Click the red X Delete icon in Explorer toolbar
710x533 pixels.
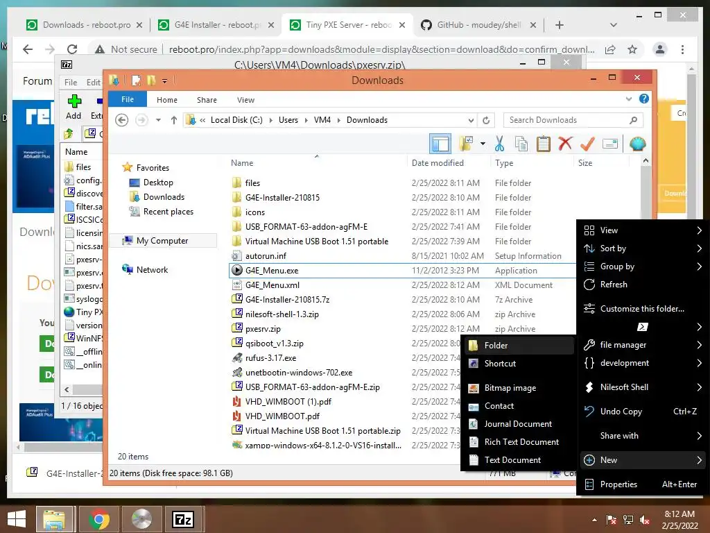565,144
